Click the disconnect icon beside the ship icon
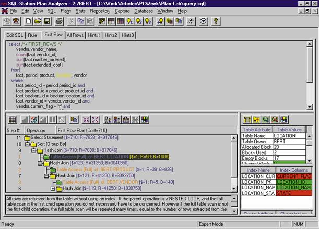 click(16, 21)
